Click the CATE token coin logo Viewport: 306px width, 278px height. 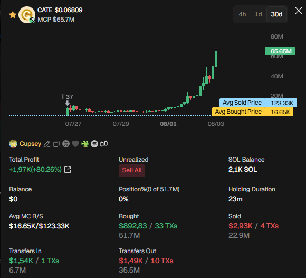[27, 15]
